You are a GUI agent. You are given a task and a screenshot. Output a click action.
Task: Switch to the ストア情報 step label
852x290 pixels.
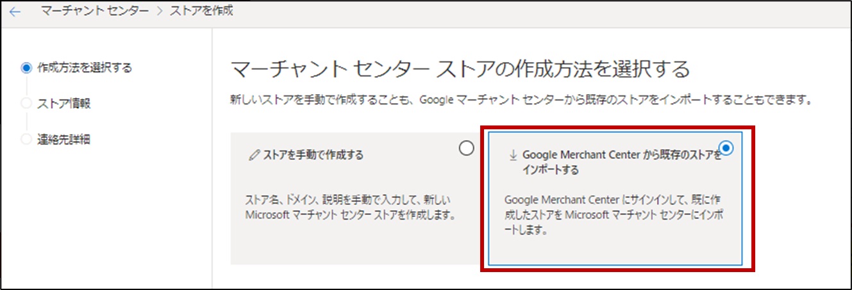[64, 103]
